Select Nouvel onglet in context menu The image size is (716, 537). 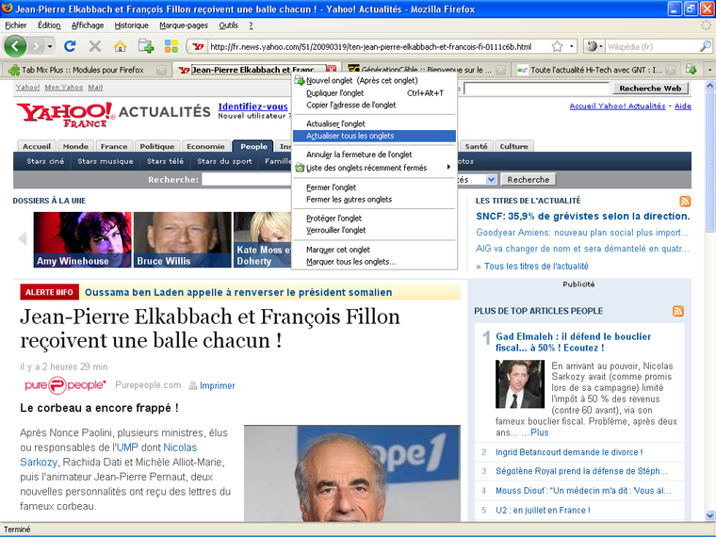(x=374, y=81)
